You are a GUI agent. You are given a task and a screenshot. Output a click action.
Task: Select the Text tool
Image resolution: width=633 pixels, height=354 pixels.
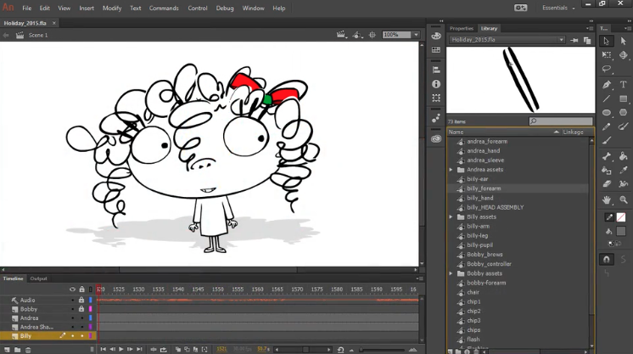pos(623,84)
